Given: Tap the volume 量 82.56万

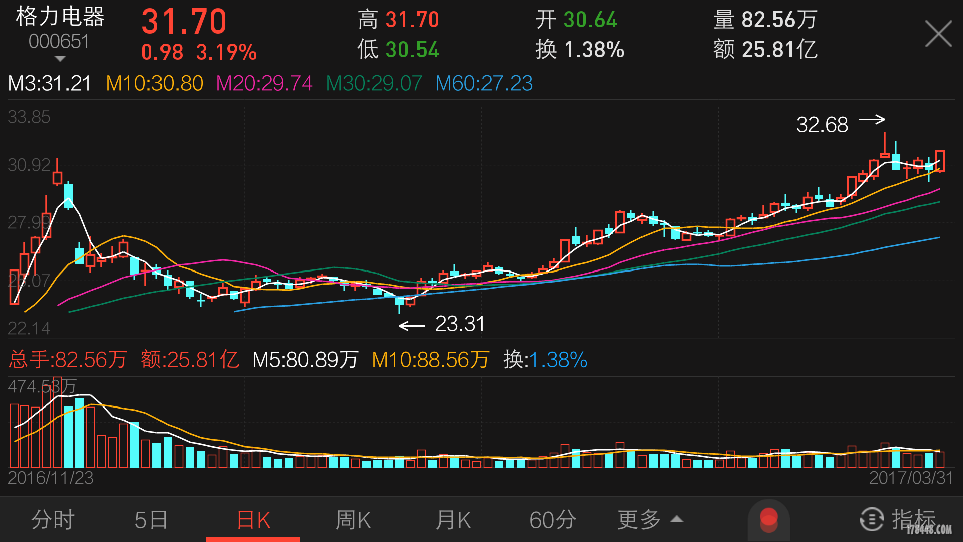Looking at the screenshot, I should pos(765,20).
